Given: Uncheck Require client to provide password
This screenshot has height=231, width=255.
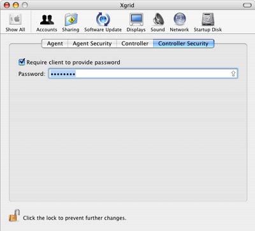Looking at the screenshot, I should tap(22, 62).
